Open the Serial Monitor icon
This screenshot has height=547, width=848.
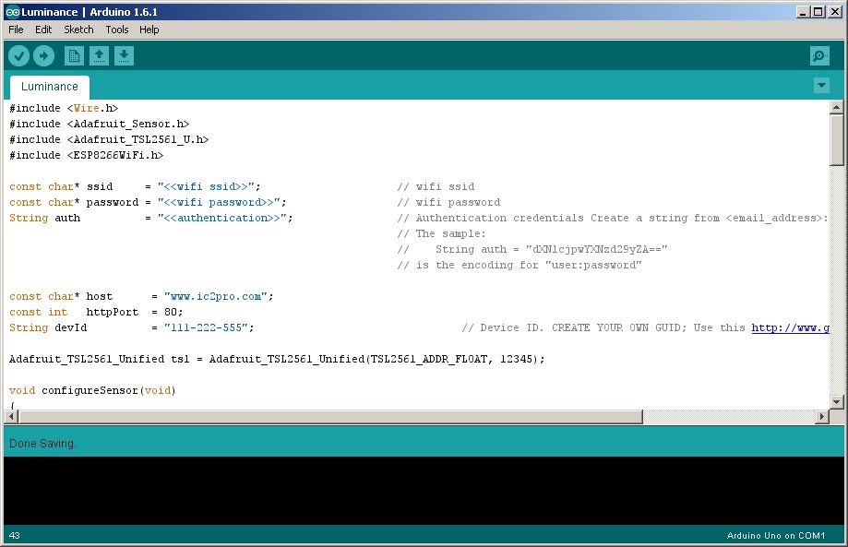818,55
